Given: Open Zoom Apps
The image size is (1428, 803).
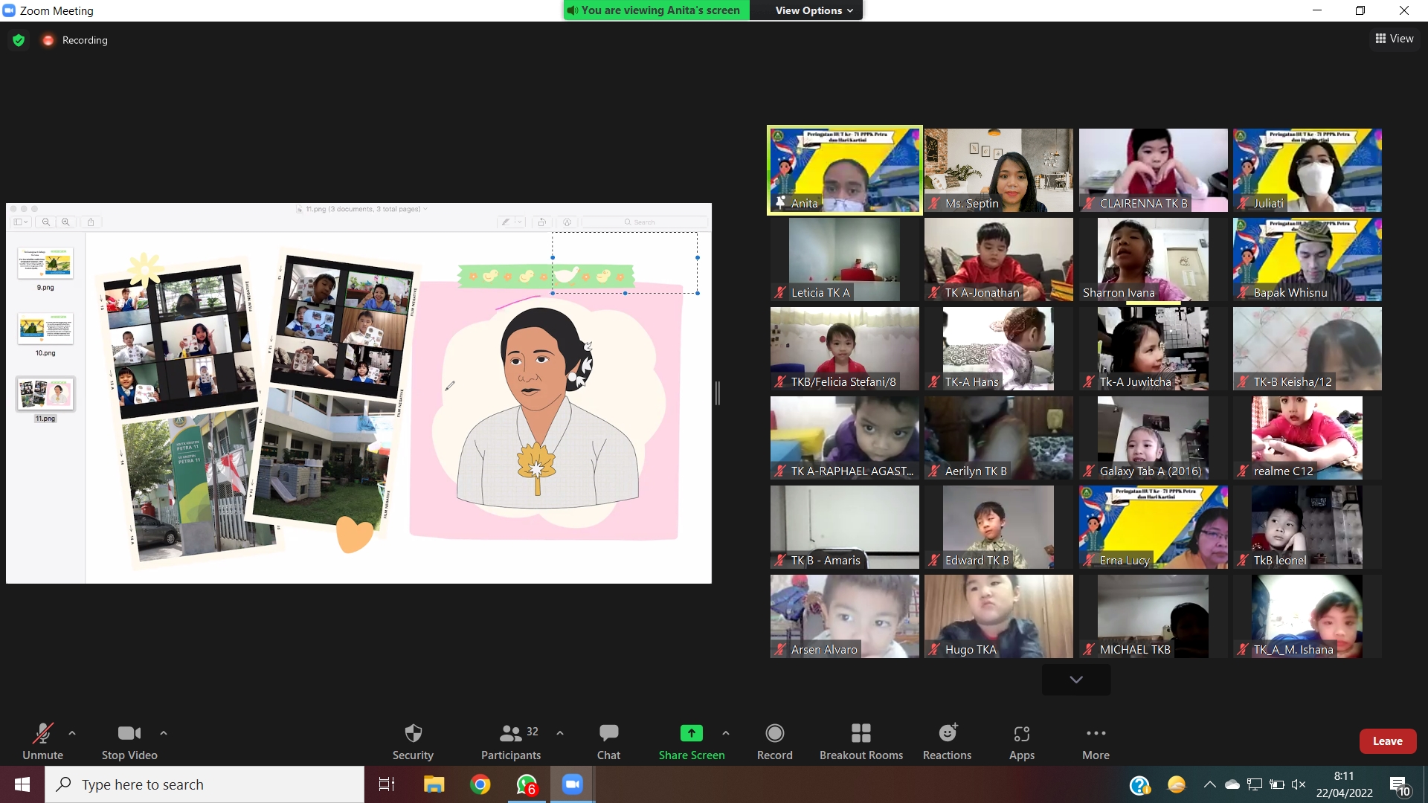Looking at the screenshot, I should pos(1022,741).
